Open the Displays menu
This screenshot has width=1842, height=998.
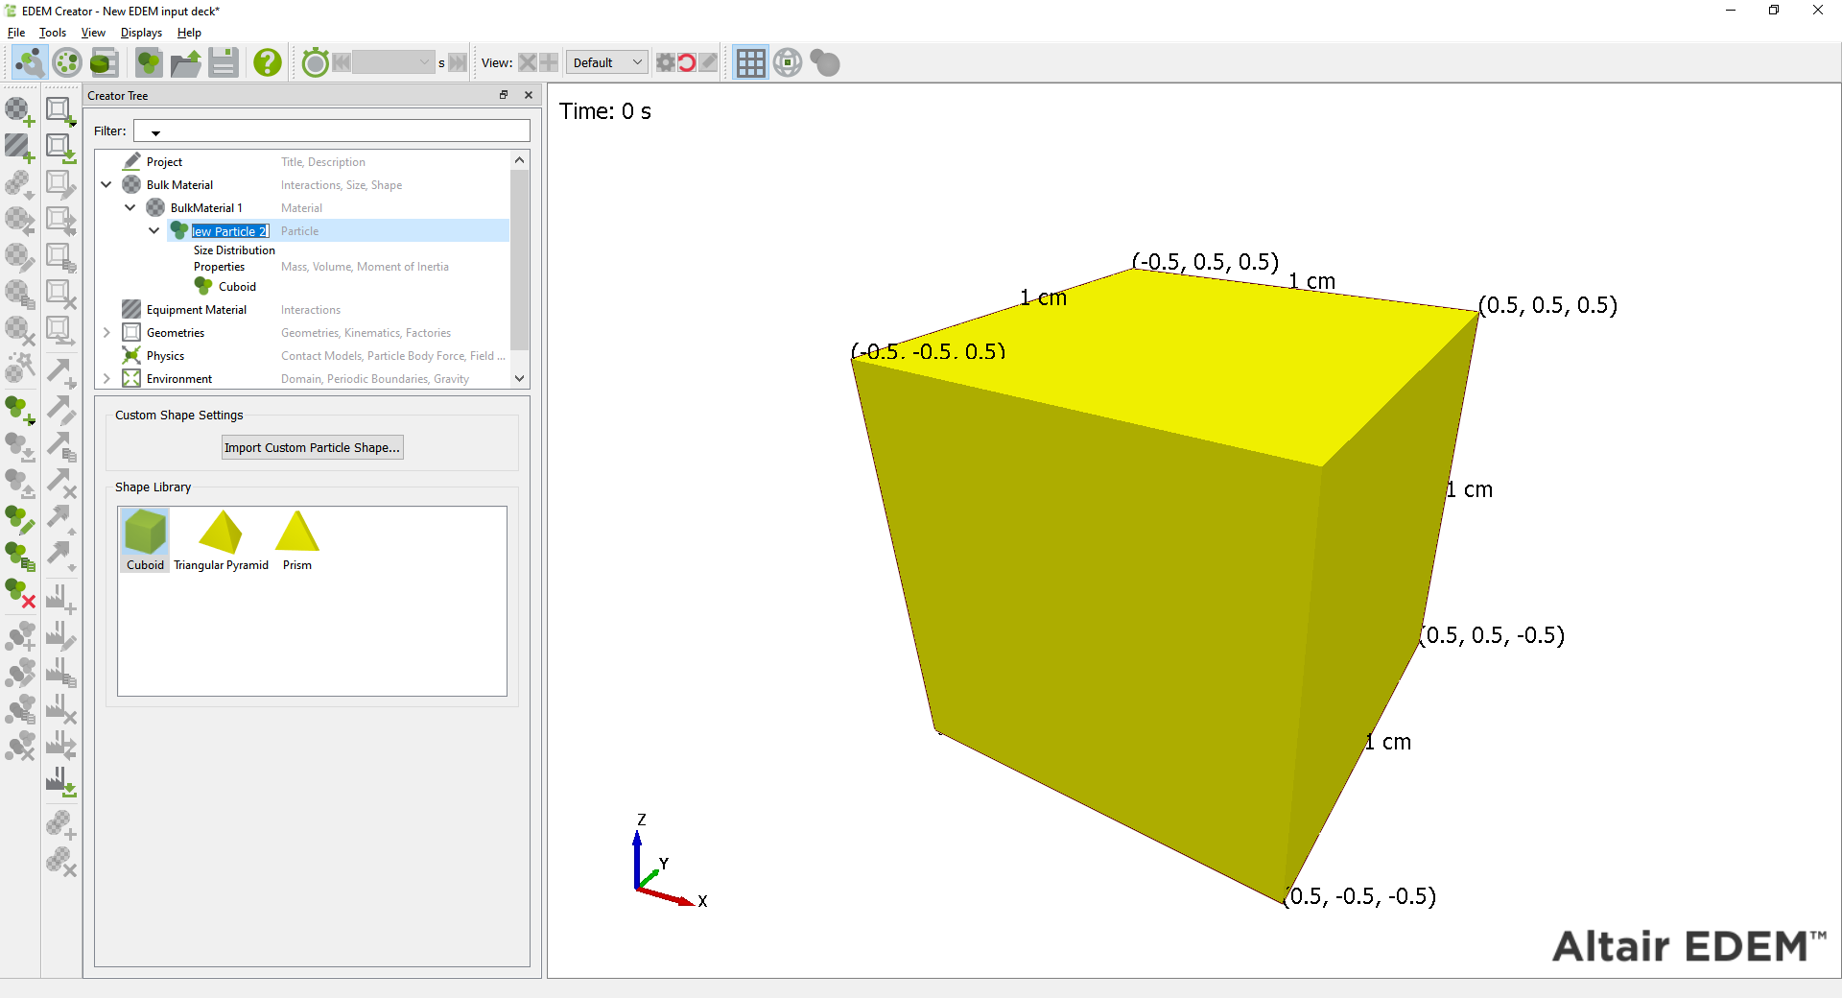141,33
